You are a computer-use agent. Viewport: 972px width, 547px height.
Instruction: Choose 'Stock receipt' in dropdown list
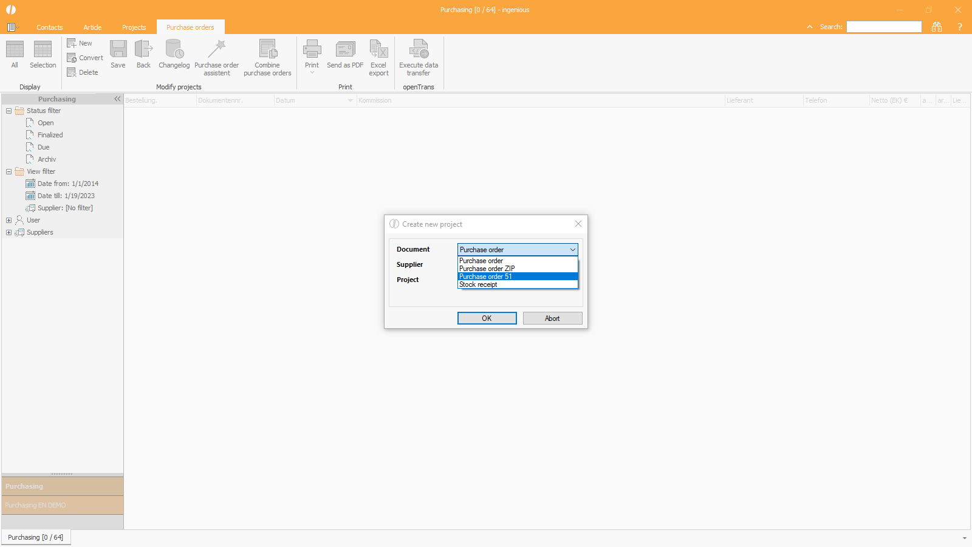tap(478, 284)
